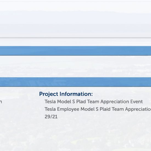Viewport: 151px width, 151px height.
Task: Open the Tesla Employee Model S Plaid entry
Action: click(x=98, y=109)
